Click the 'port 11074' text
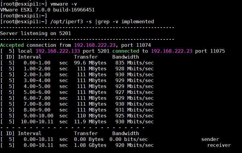 pos(136,45)
